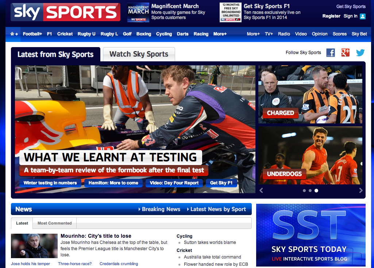Open the CHARGED story thumbnail
The height and width of the screenshot is (268, 374).
coord(310,94)
